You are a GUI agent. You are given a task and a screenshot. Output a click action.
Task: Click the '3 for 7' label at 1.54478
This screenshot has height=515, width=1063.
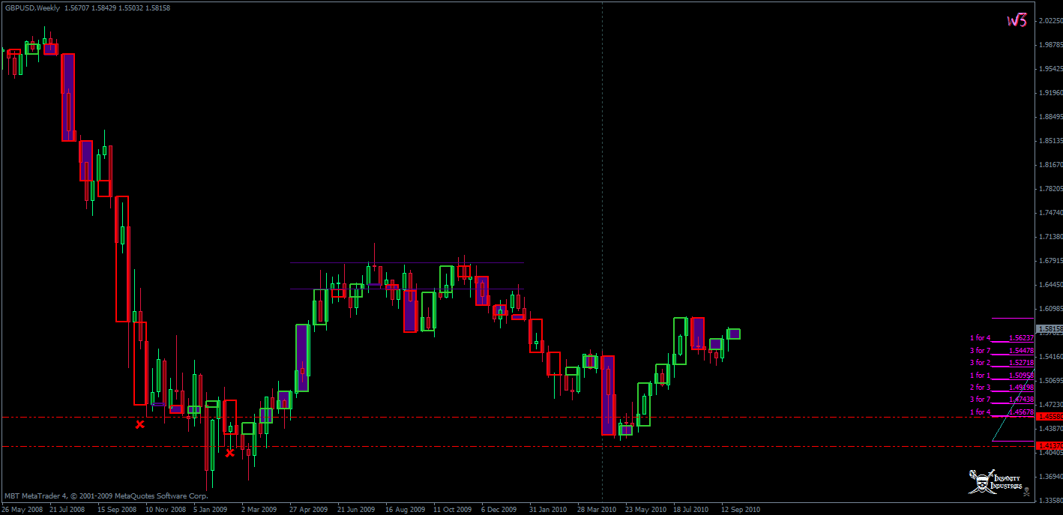coord(980,350)
